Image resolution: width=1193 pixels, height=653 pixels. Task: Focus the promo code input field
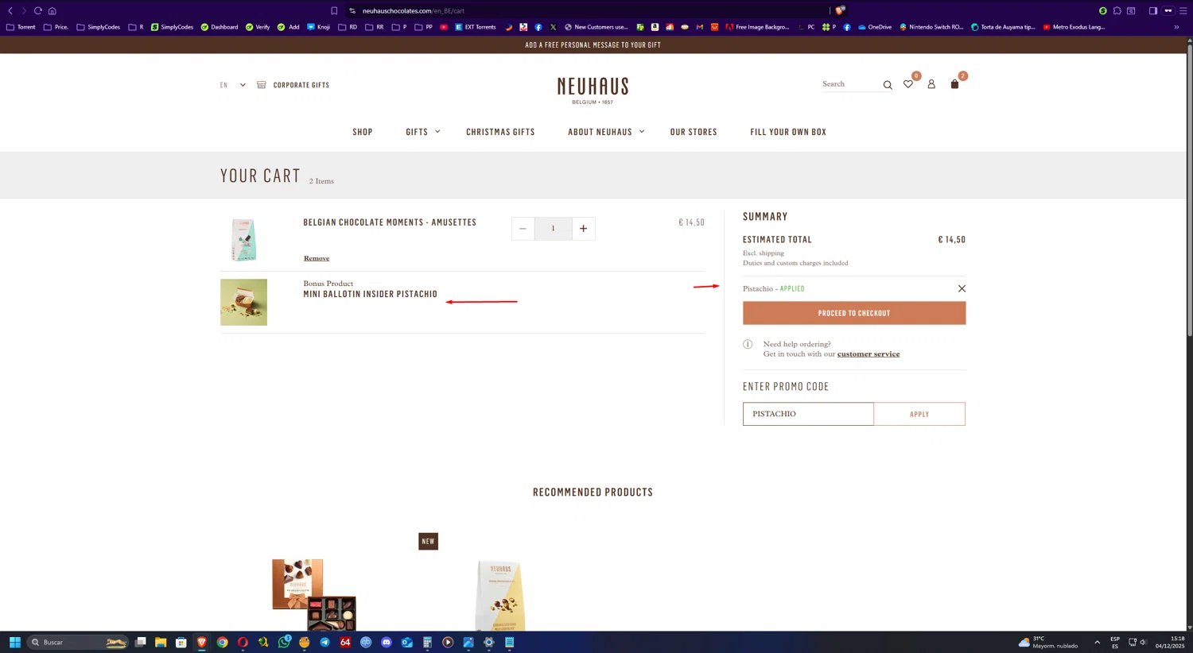[808, 414]
